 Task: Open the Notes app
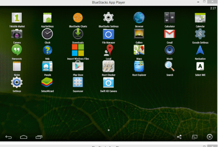point(17,66)
